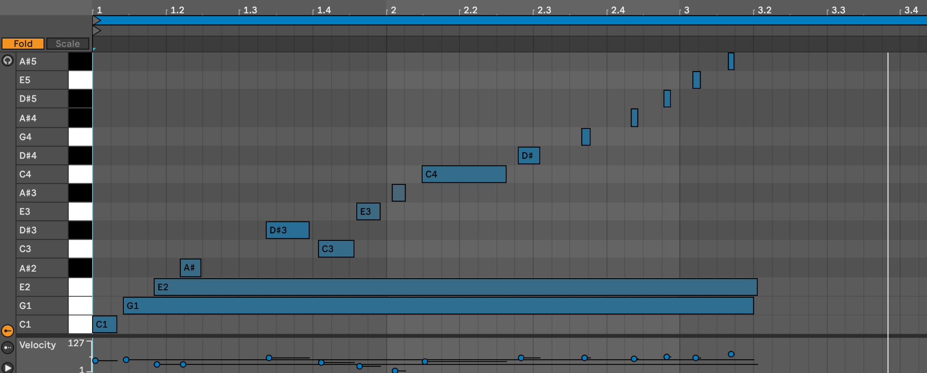Toggle the orange velocity lane icon
Image resolution: width=927 pixels, height=373 pixels.
point(7,331)
